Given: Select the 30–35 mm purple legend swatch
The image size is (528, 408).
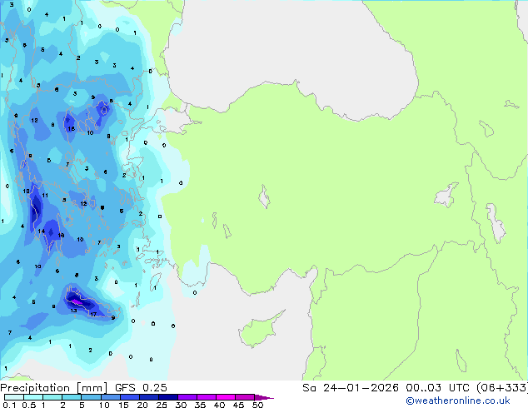Looking at the screenshot, I should (x=187, y=397).
